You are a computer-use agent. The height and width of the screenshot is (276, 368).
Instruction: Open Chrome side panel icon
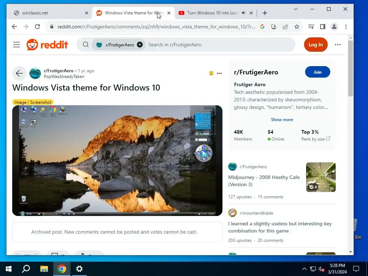[x=323, y=27]
